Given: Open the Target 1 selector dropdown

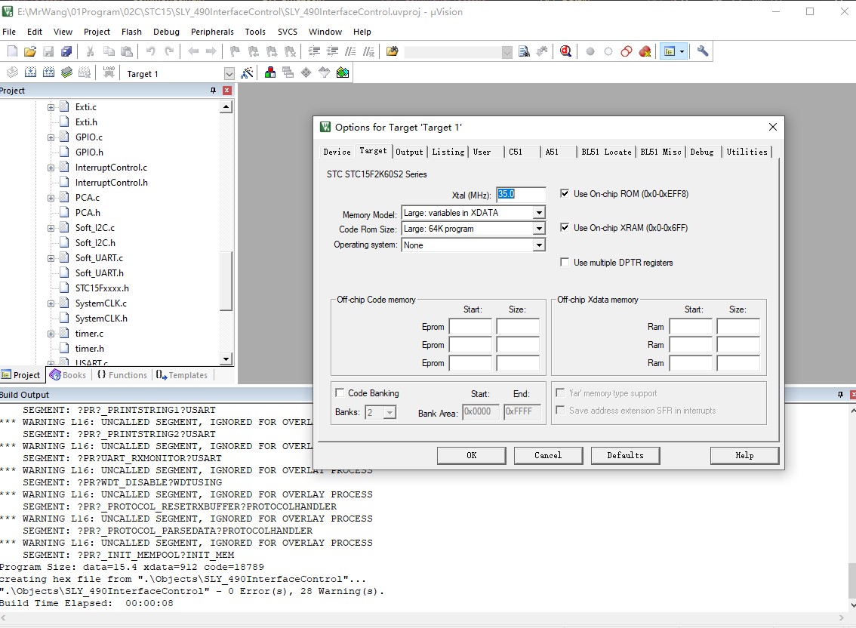Looking at the screenshot, I should (229, 74).
